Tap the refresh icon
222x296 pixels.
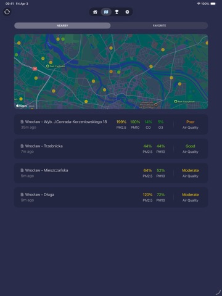coord(7,12)
